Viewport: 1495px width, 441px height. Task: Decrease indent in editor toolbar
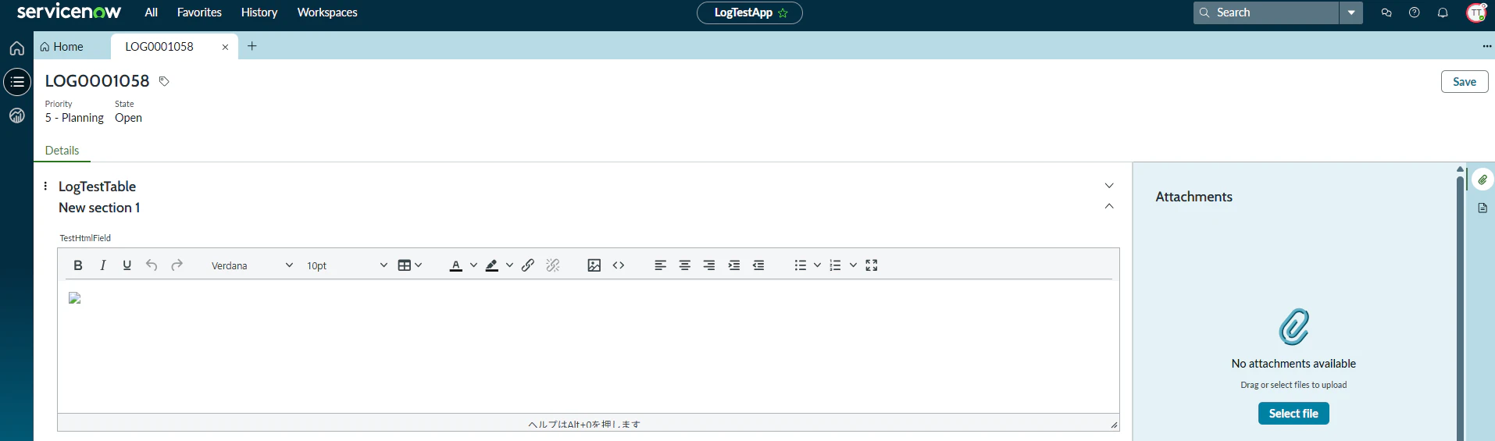point(758,265)
